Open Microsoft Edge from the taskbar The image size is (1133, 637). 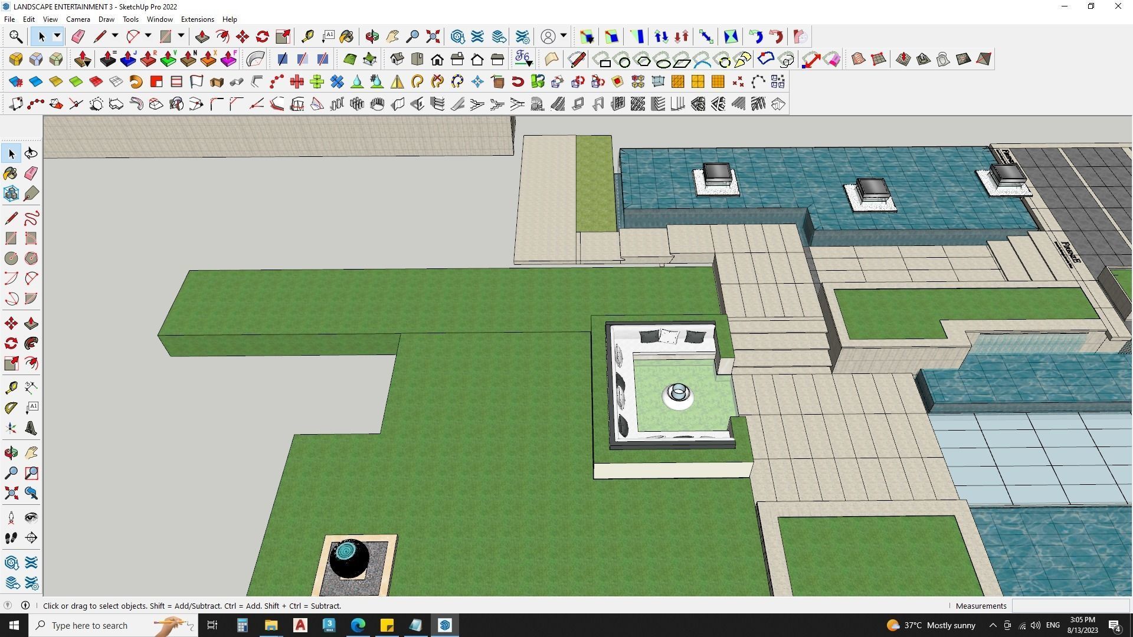pyautogui.click(x=358, y=625)
